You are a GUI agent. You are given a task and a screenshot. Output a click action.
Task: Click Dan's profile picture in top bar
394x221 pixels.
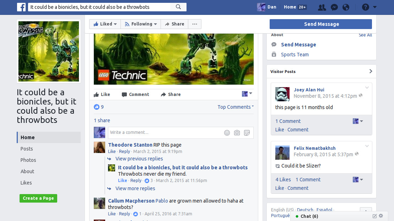[261, 7]
